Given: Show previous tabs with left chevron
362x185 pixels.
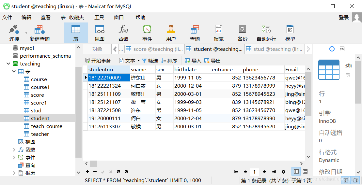Looking at the screenshot, I should tap(115, 49).
